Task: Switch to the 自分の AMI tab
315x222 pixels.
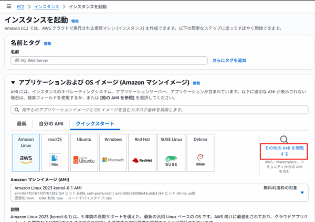Action: [51, 123]
